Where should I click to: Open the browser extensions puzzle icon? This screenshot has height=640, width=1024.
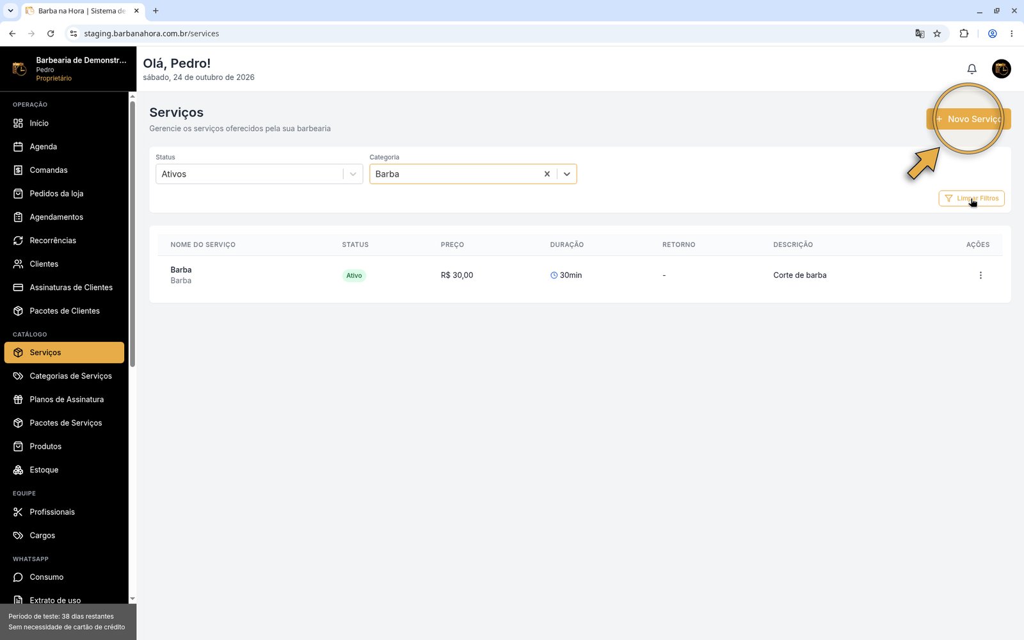click(x=964, y=34)
